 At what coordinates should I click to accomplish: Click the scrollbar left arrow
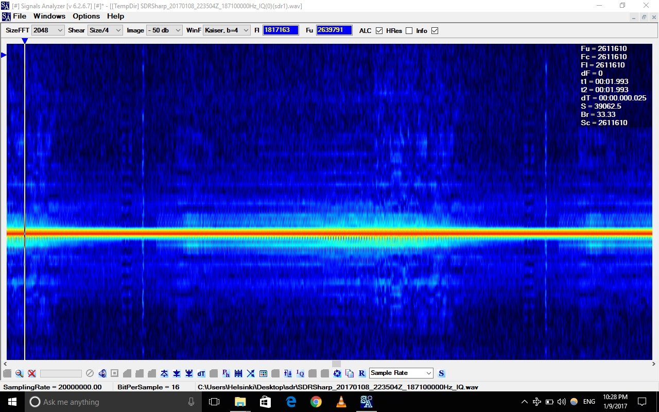5,364
